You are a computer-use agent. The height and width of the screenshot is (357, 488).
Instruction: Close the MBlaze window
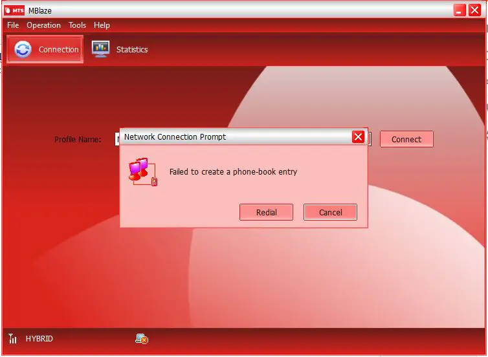tap(474, 10)
